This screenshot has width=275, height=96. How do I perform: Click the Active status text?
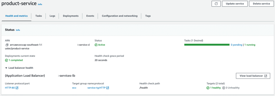(x=102, y=45)
